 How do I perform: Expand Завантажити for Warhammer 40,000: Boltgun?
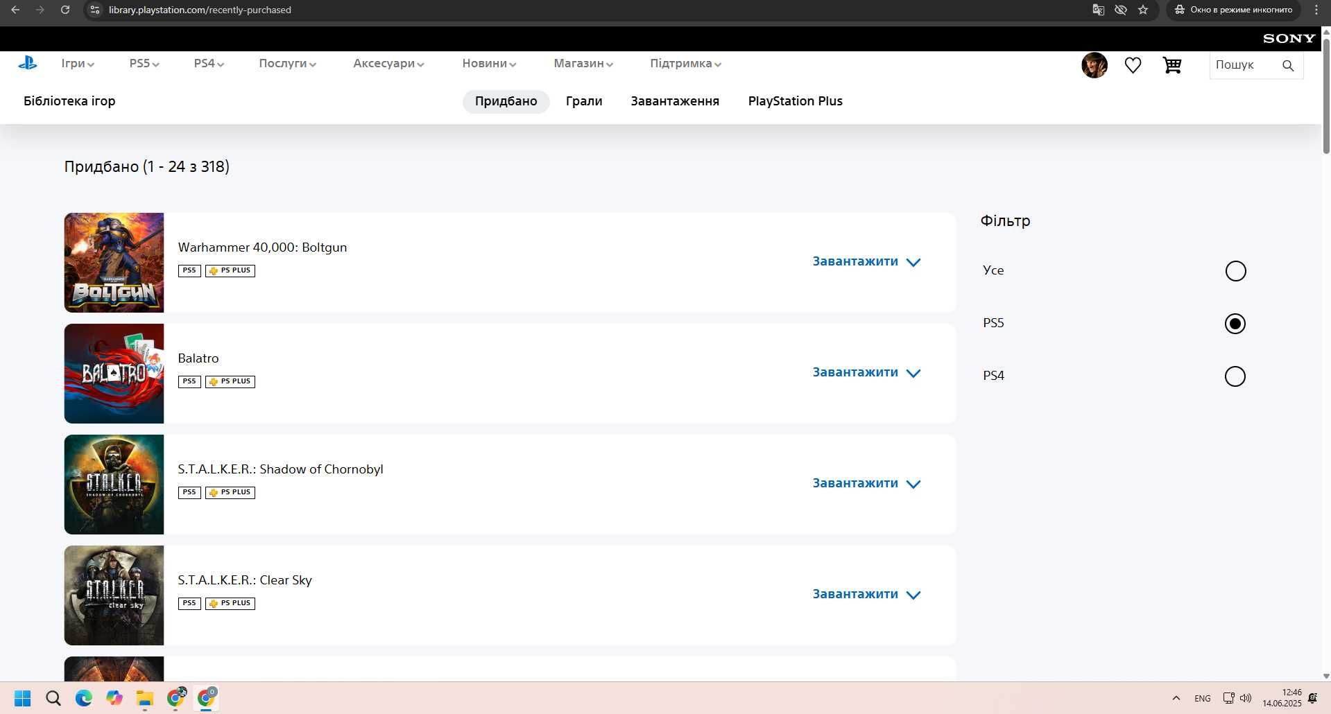tap(866, 261)
